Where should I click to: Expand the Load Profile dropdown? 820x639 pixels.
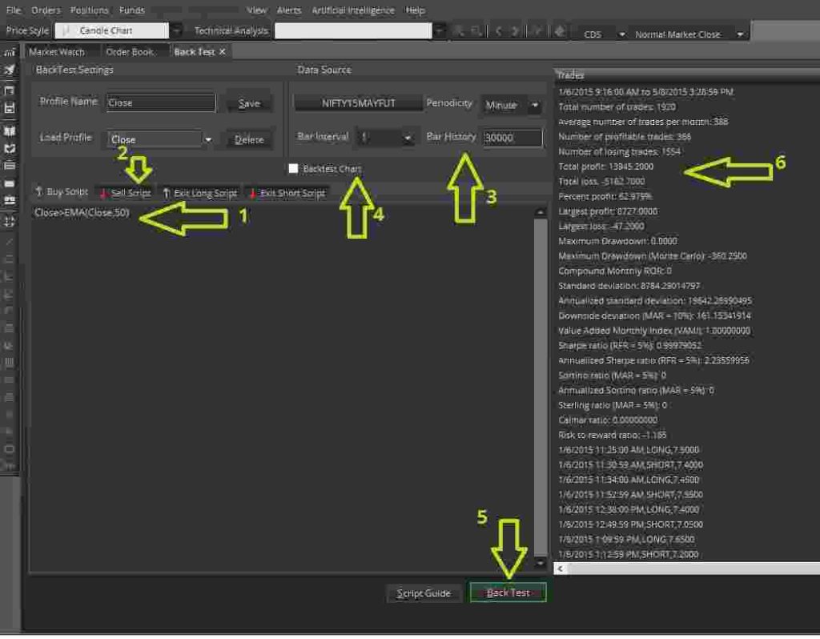pos(207,139)
